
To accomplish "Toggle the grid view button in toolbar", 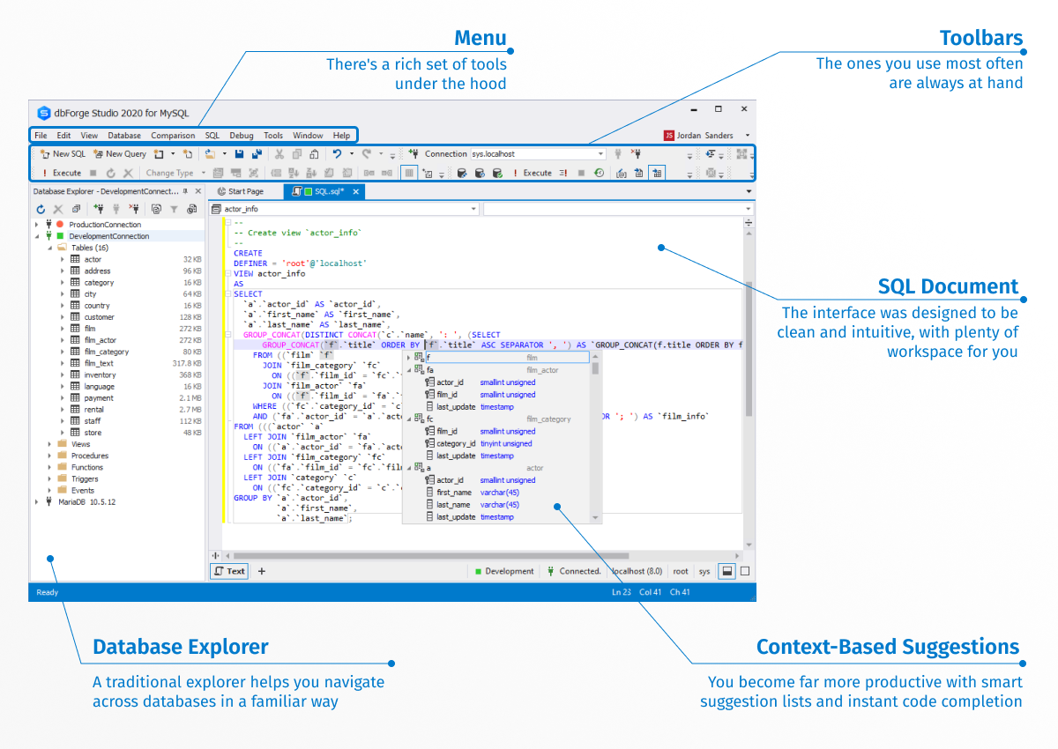I will tap(409, 173).
